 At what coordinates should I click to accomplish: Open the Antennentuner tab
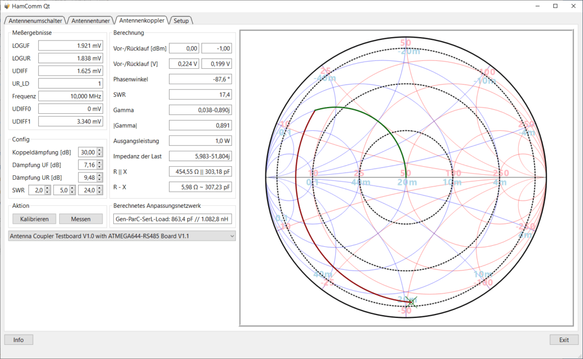[91, 21]
